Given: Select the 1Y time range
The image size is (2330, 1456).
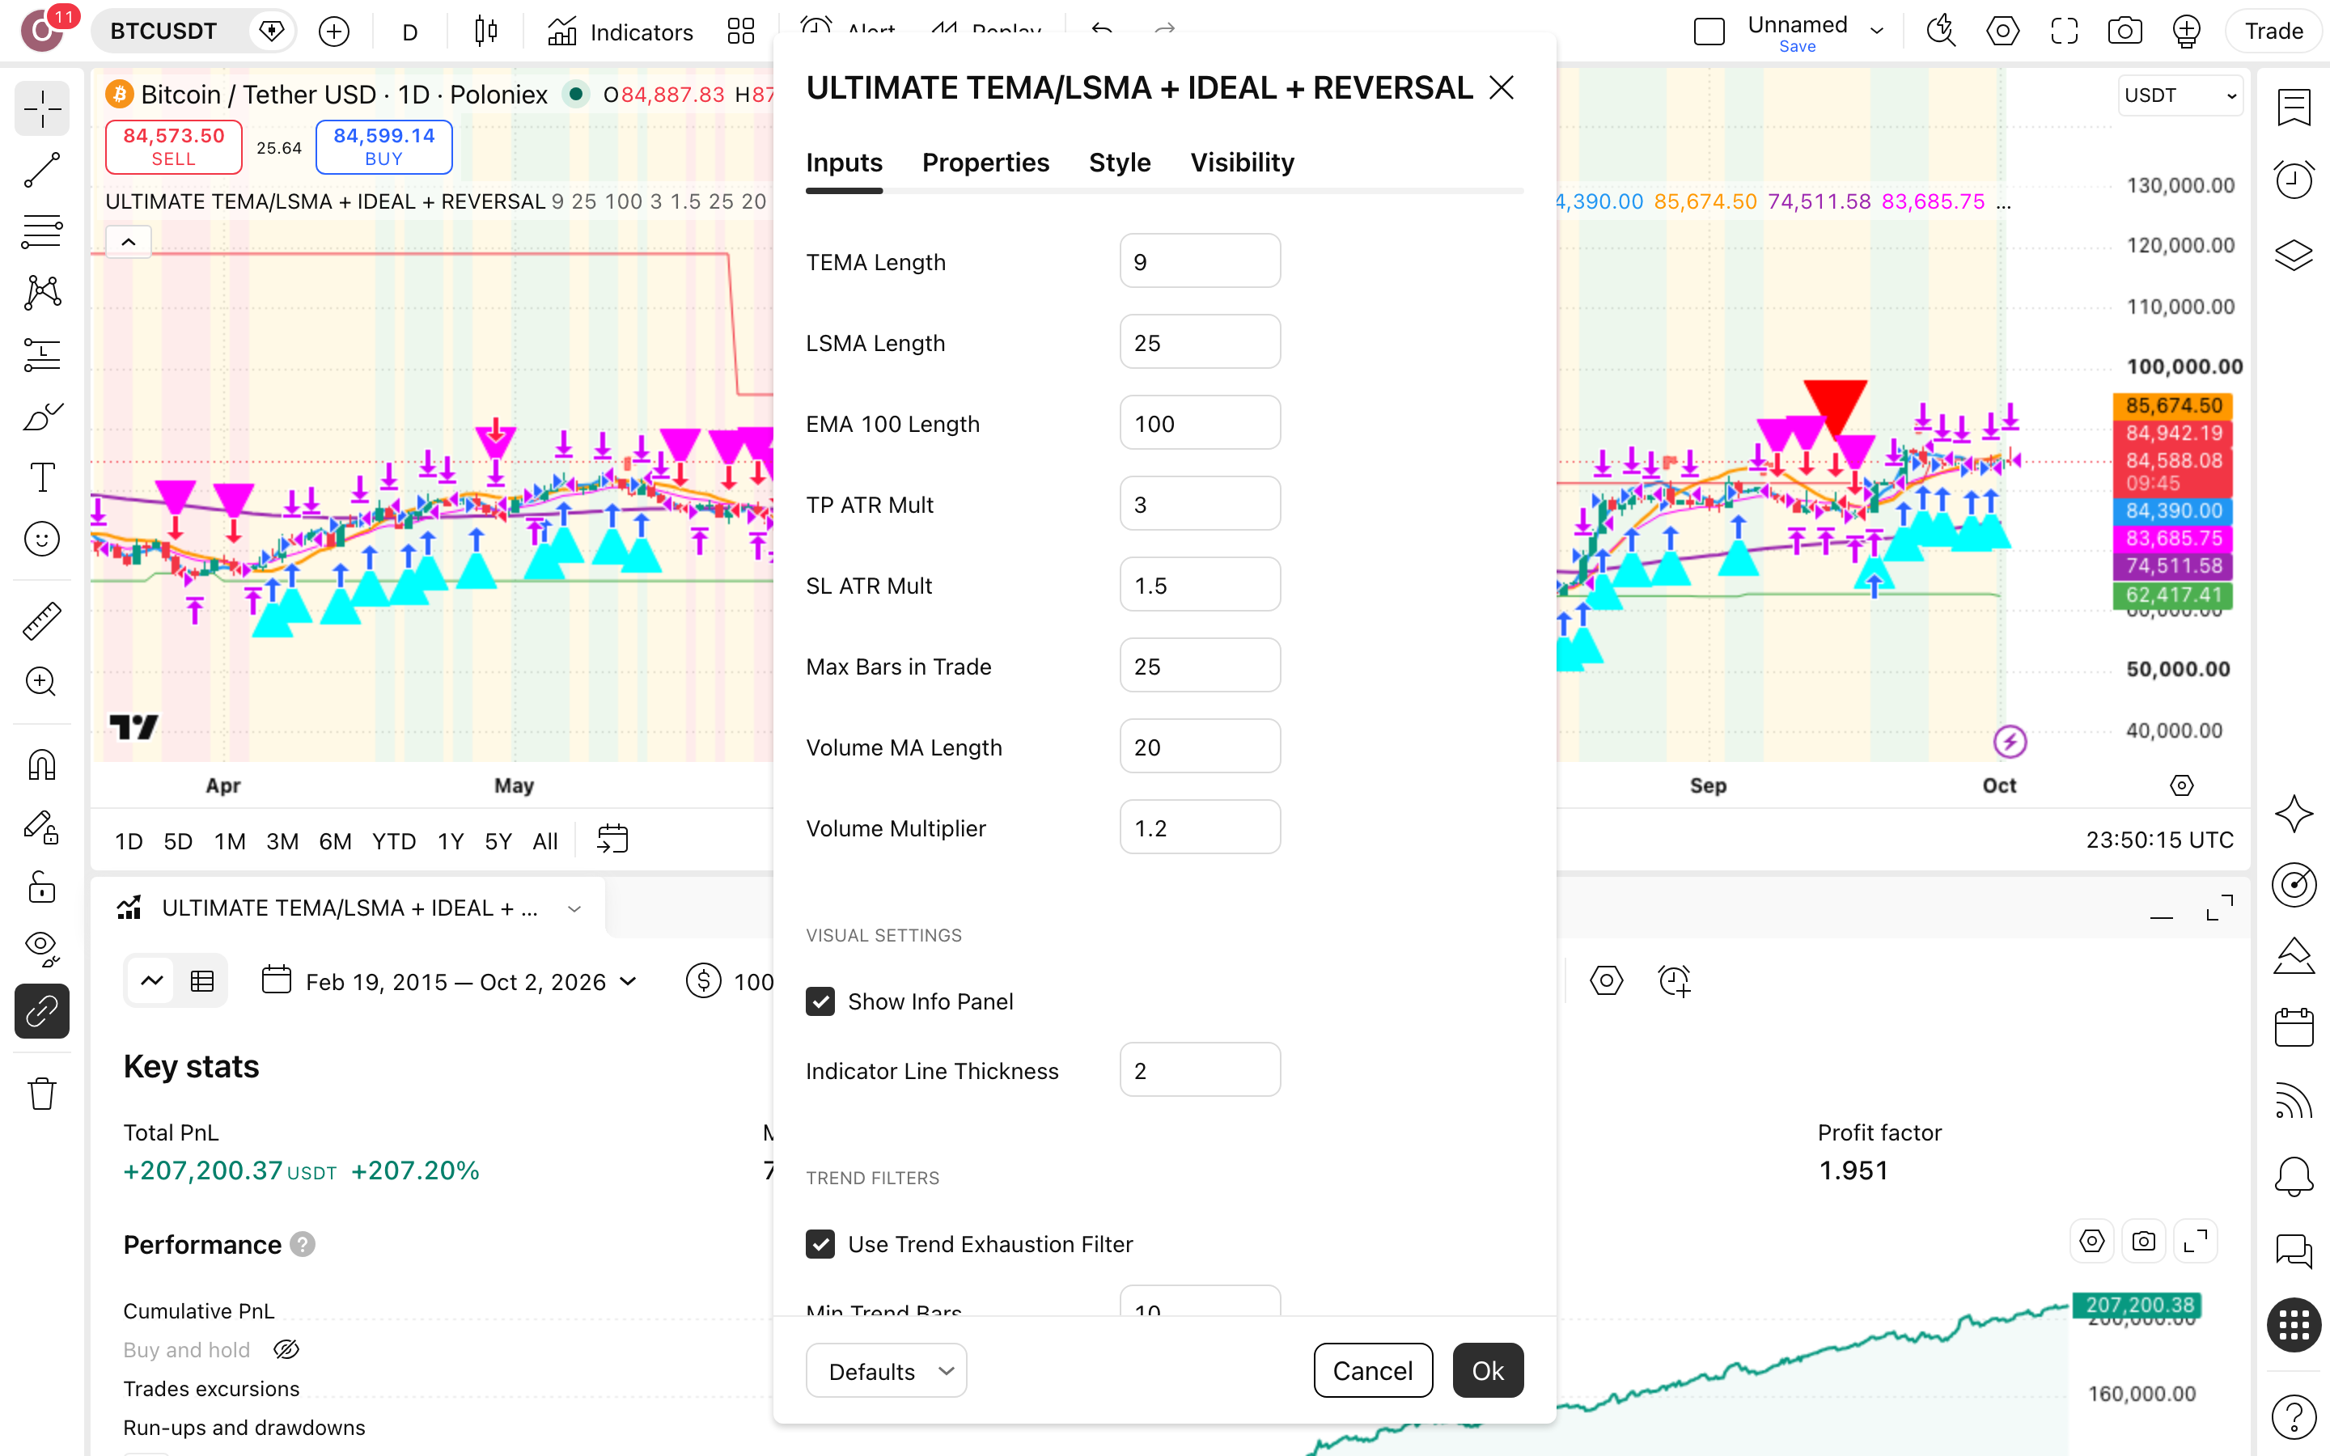Looking at the screenshot, I should coord(451,840).
